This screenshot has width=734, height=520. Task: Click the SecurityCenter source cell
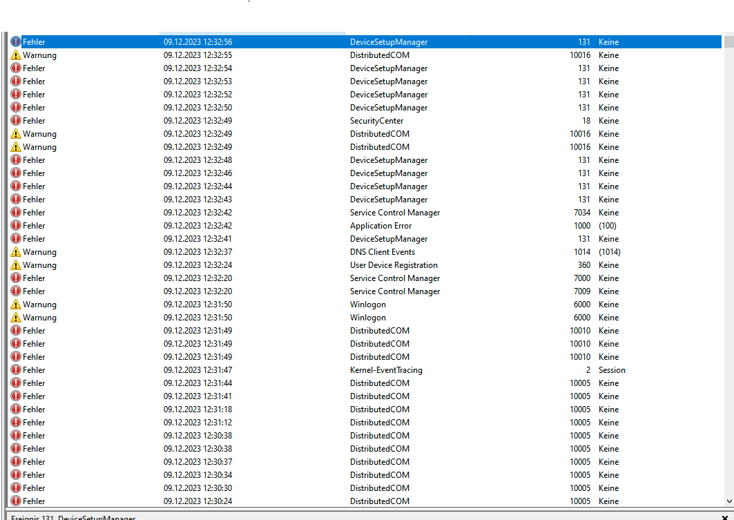click(x=376, y=120)
